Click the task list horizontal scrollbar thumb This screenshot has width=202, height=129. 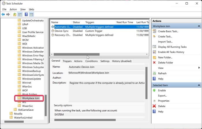tap(76, 54)
